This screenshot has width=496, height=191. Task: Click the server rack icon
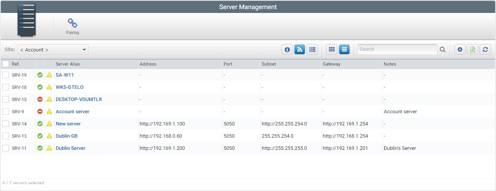[27, 20]
